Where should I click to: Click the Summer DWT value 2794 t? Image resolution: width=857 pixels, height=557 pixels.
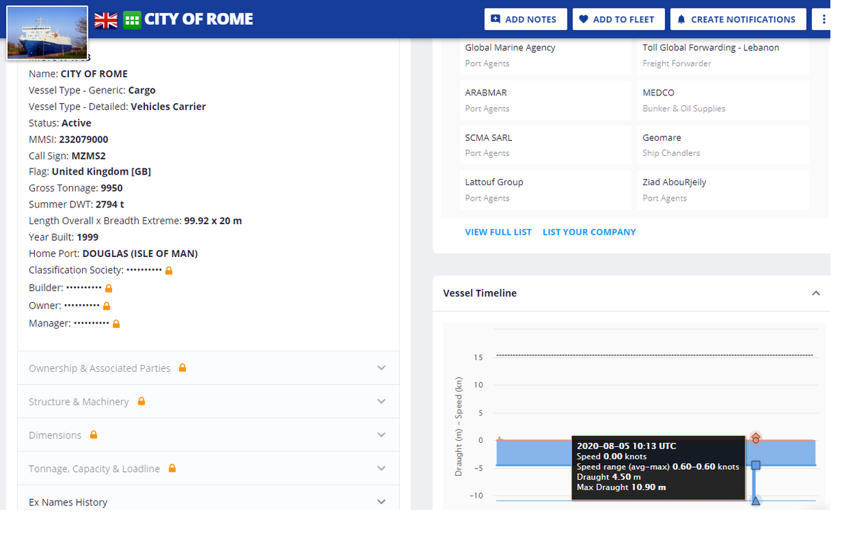pos(110,204)
